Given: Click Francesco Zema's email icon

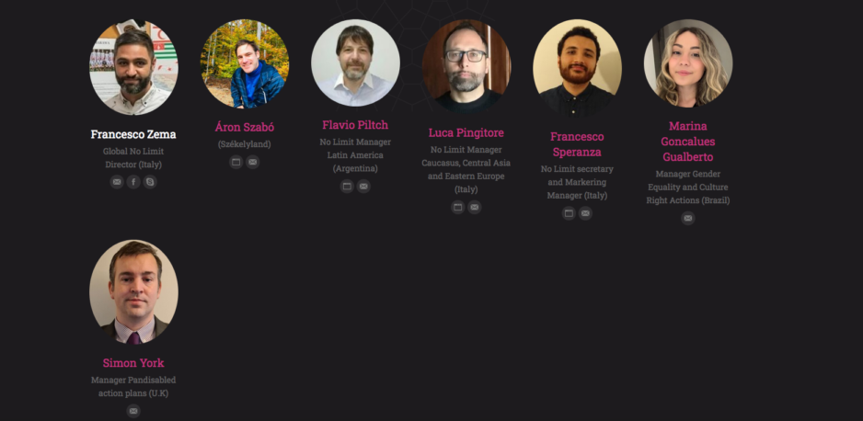Looking at the screenshot, I should (117, 182).
